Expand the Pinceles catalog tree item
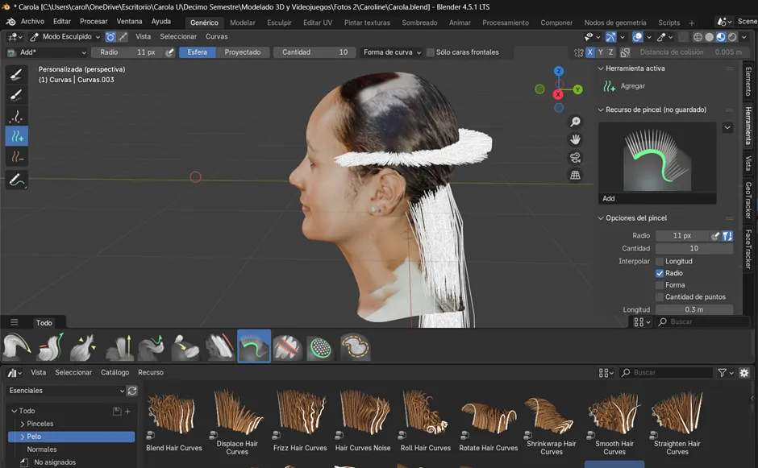758x468 pixels. tap(23, 424)
